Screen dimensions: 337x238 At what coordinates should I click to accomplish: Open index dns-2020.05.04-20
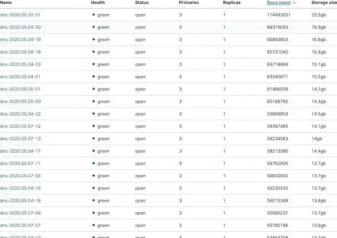pyautogui.click(x=21, y=27)
